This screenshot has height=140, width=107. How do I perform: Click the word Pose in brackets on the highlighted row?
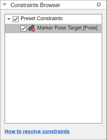point(90,28)
